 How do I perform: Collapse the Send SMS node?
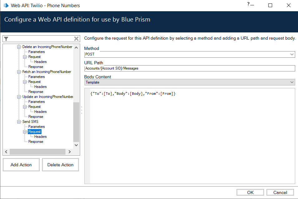(19, 122)
